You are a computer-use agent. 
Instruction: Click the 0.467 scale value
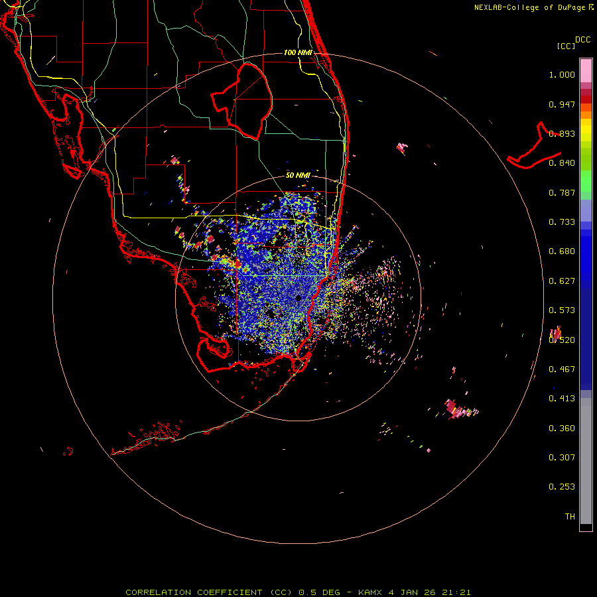click(x=562, y=369)
